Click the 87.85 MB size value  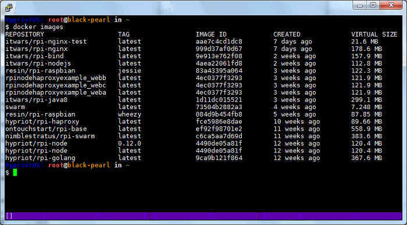pyautogui.click(x=366, y=114)
